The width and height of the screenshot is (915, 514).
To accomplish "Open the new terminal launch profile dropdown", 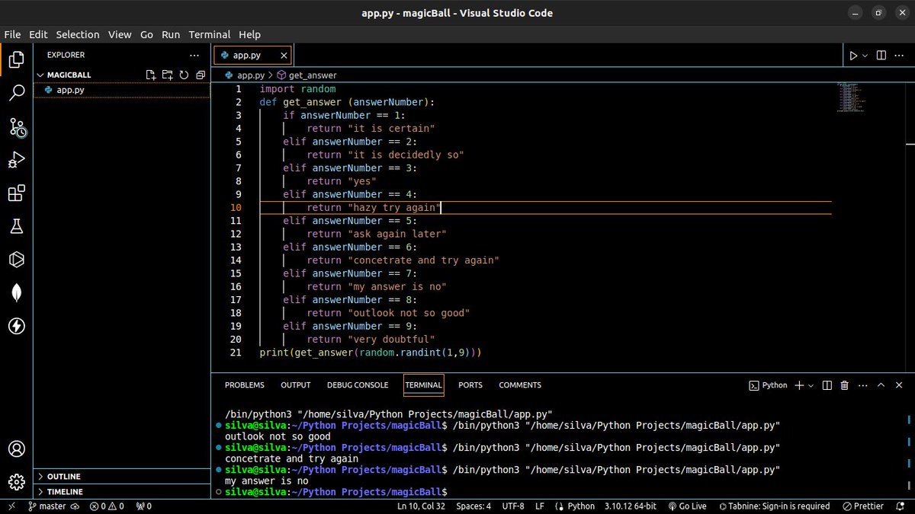I will 811,385.
